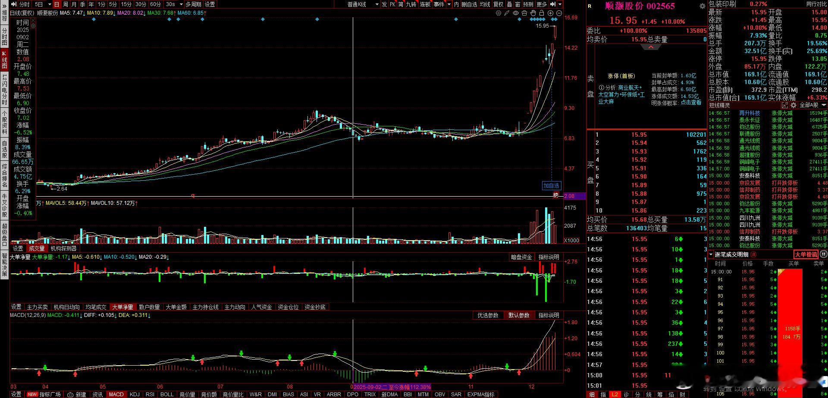
Task: Click the info icon next to 分析
Action: pos(602,88)
